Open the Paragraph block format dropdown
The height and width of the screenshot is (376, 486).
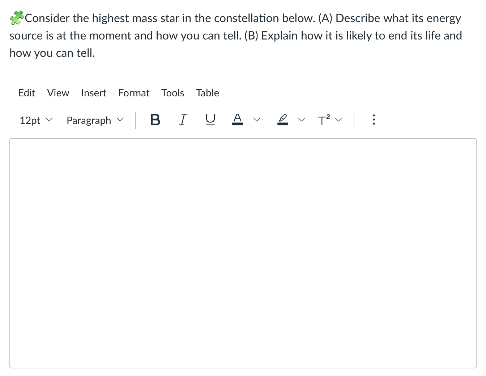[x=95, y=120]
